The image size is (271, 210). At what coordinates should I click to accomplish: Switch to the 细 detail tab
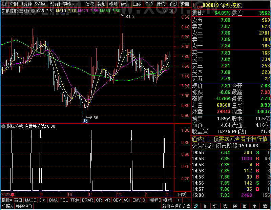point(215,206)
